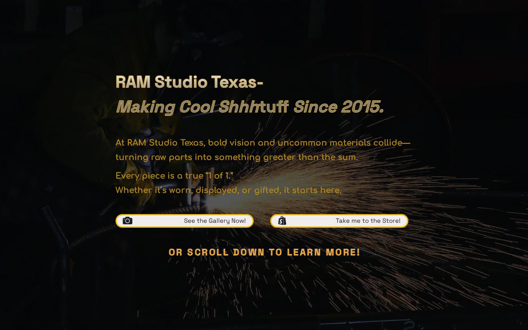528x330 pixels.
Task: Click the 'RAM Studio Texas-' heading
Action: click(x=189, y=82)
